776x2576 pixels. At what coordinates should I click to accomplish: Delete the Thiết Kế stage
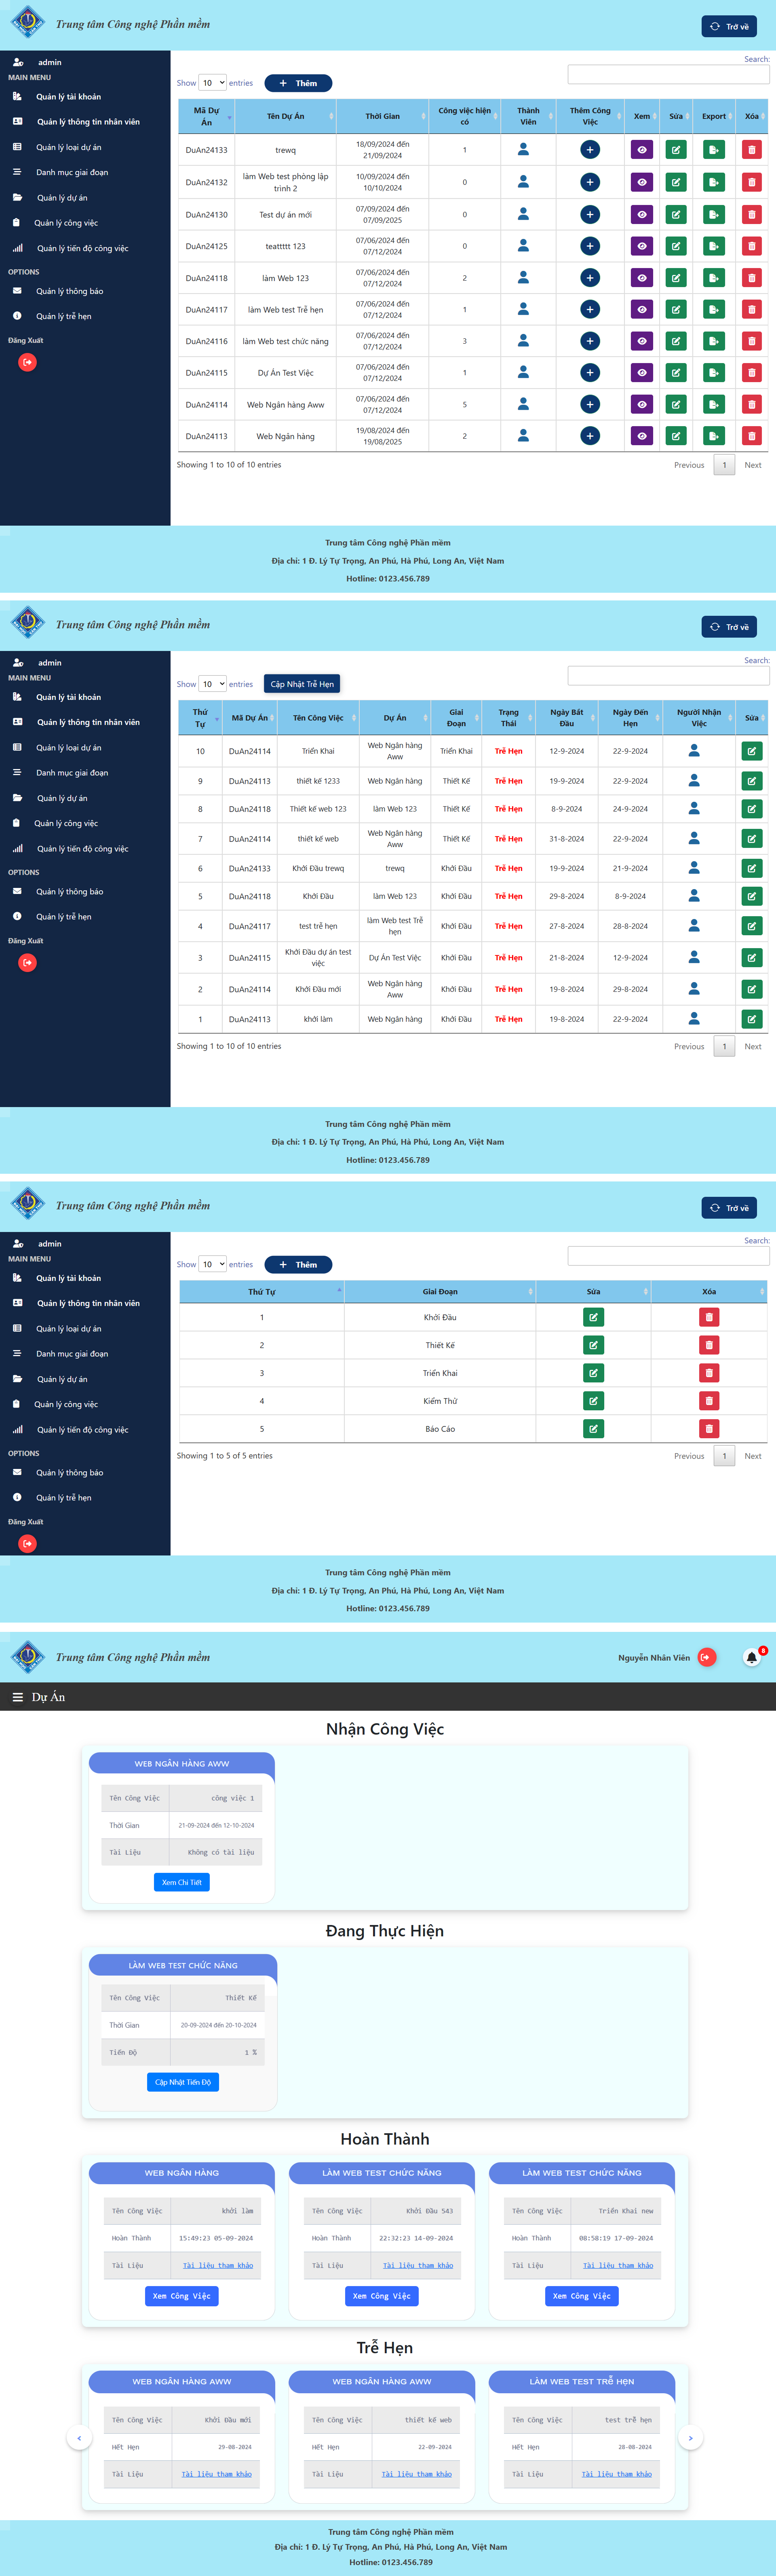(x=709, y=1345)
